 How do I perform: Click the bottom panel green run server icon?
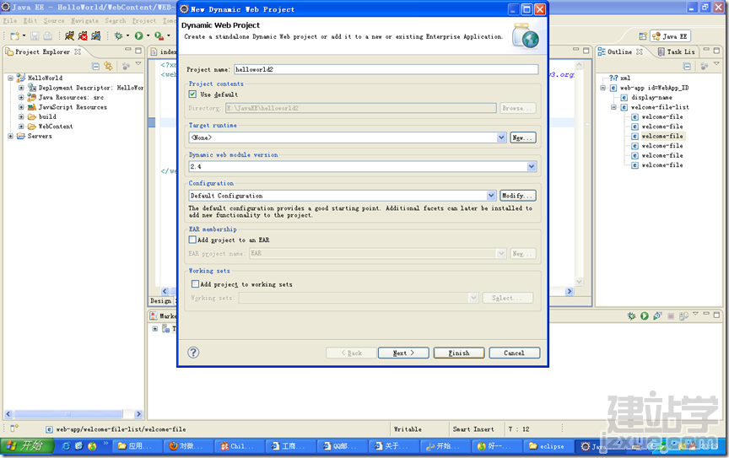click(645, 316)
